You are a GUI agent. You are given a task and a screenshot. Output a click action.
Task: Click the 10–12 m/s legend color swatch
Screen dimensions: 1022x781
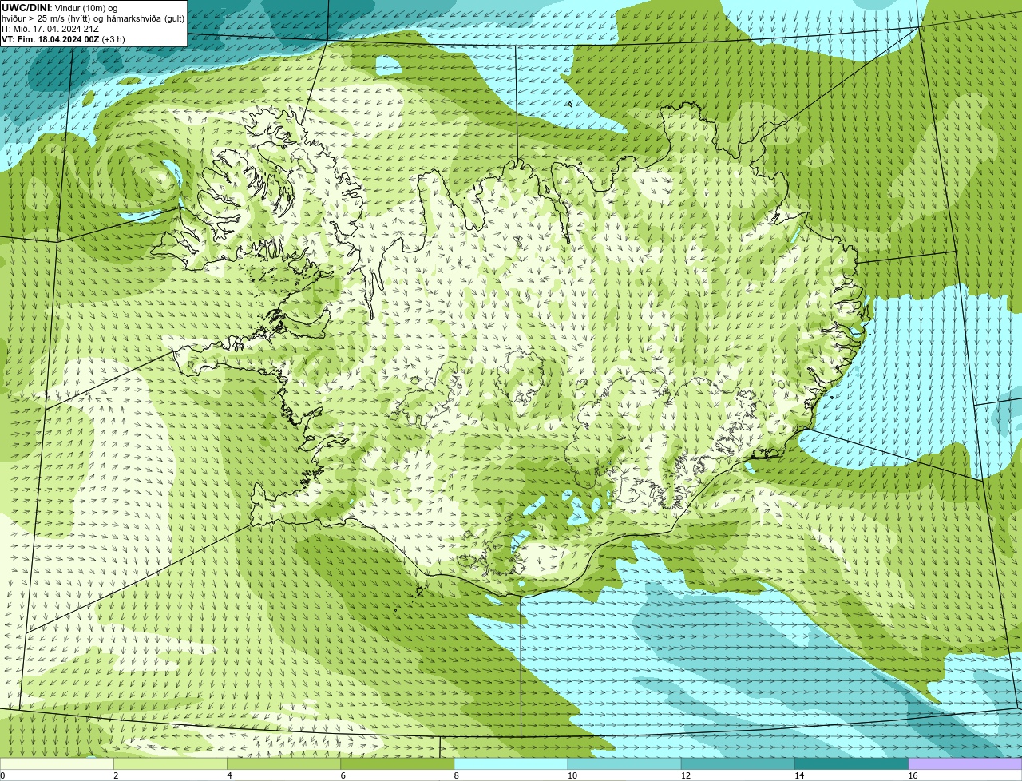pyautogui.click(x=624, y=764)
